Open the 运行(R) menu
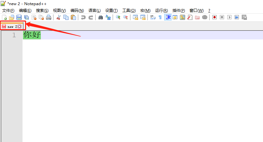 point(161,11)
